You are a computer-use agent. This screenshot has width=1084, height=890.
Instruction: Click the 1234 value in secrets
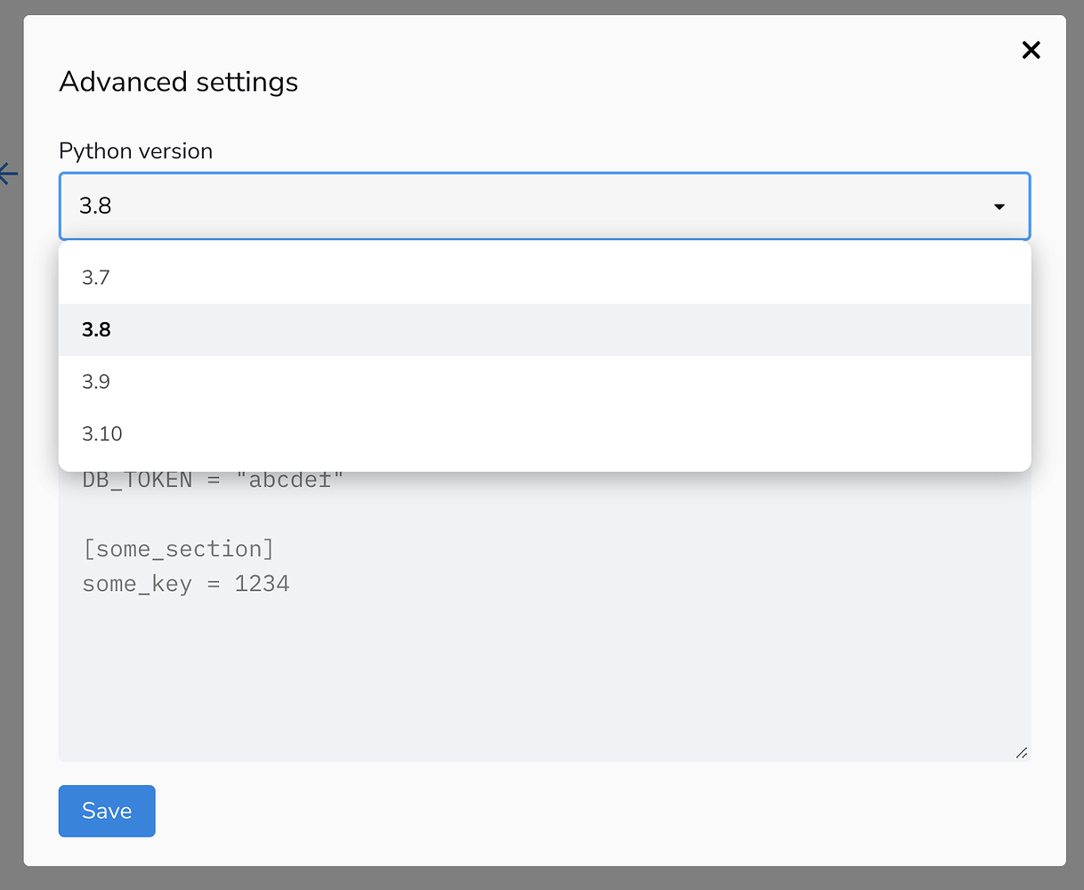pyautogui.click(x=262, y=584)
